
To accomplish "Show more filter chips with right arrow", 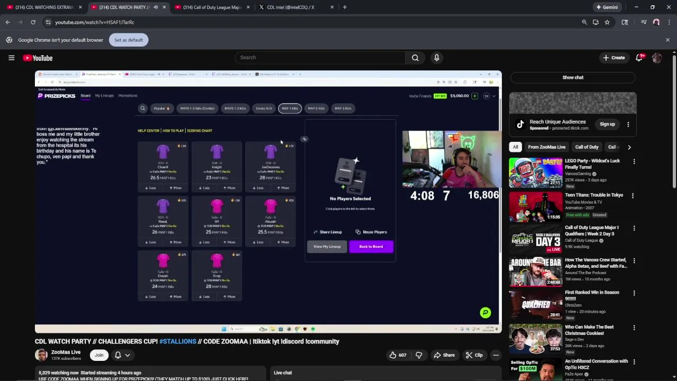I will coord(629,147).
